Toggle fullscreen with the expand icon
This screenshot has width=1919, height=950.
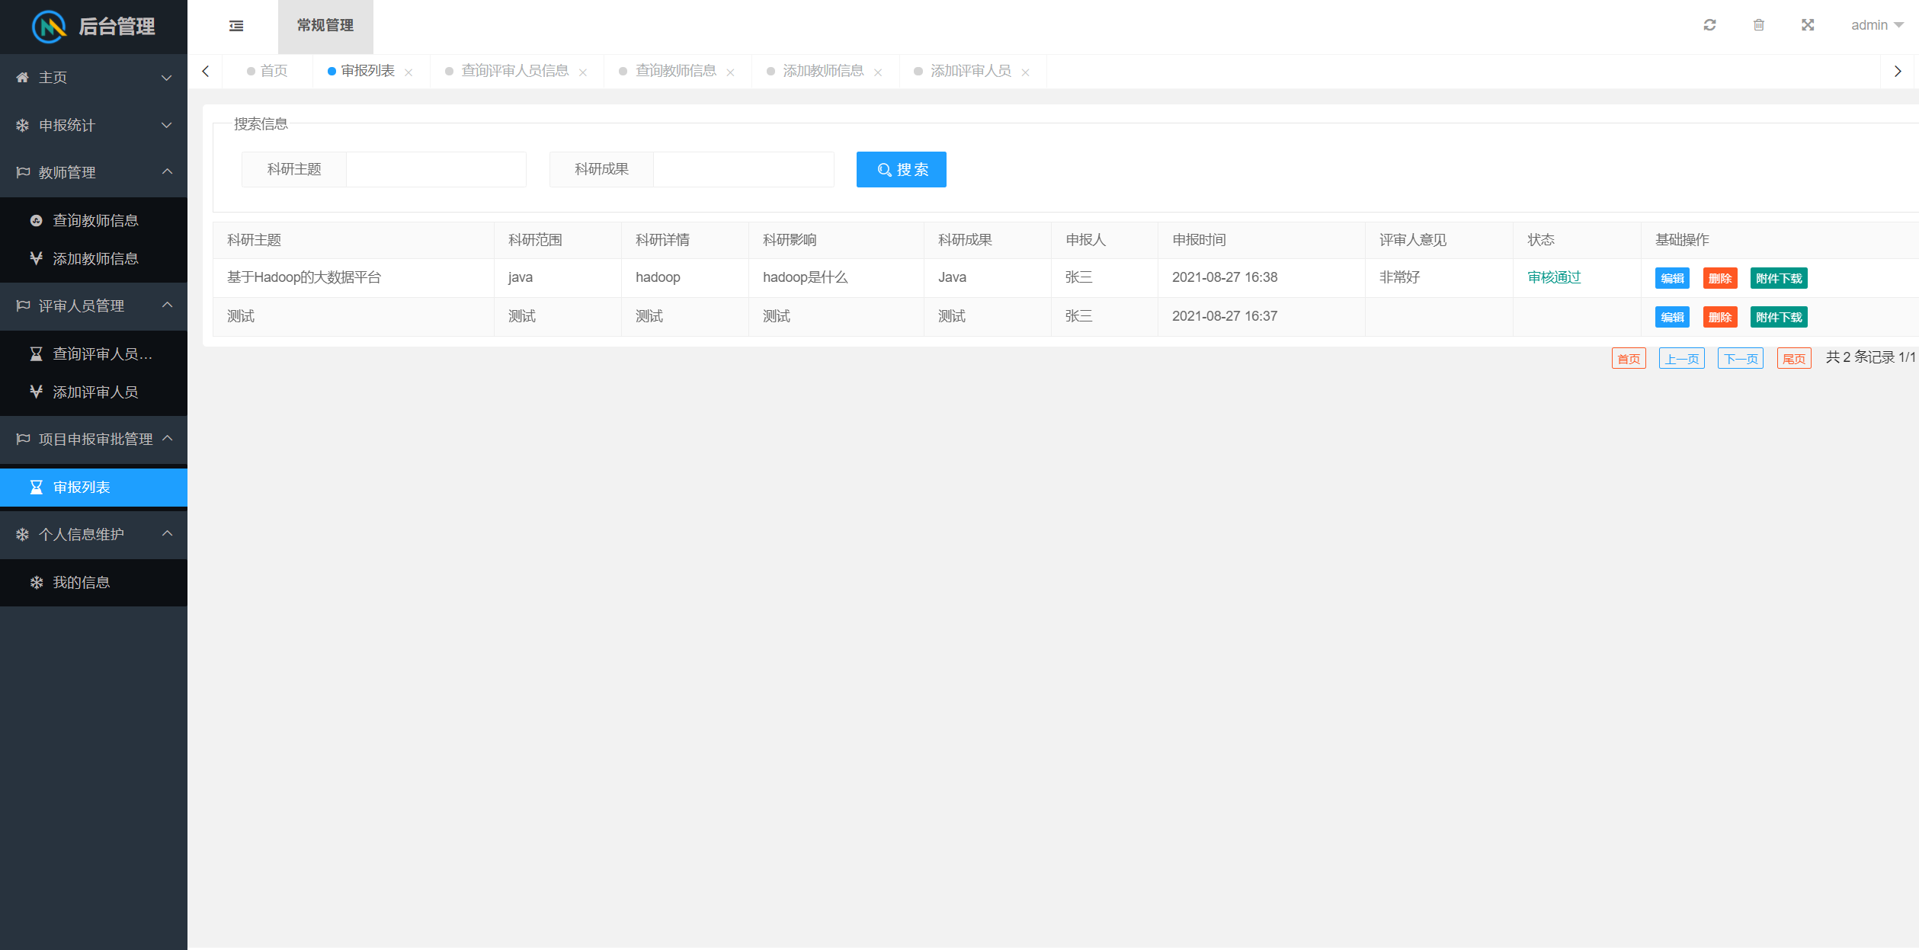(1807, 25)
